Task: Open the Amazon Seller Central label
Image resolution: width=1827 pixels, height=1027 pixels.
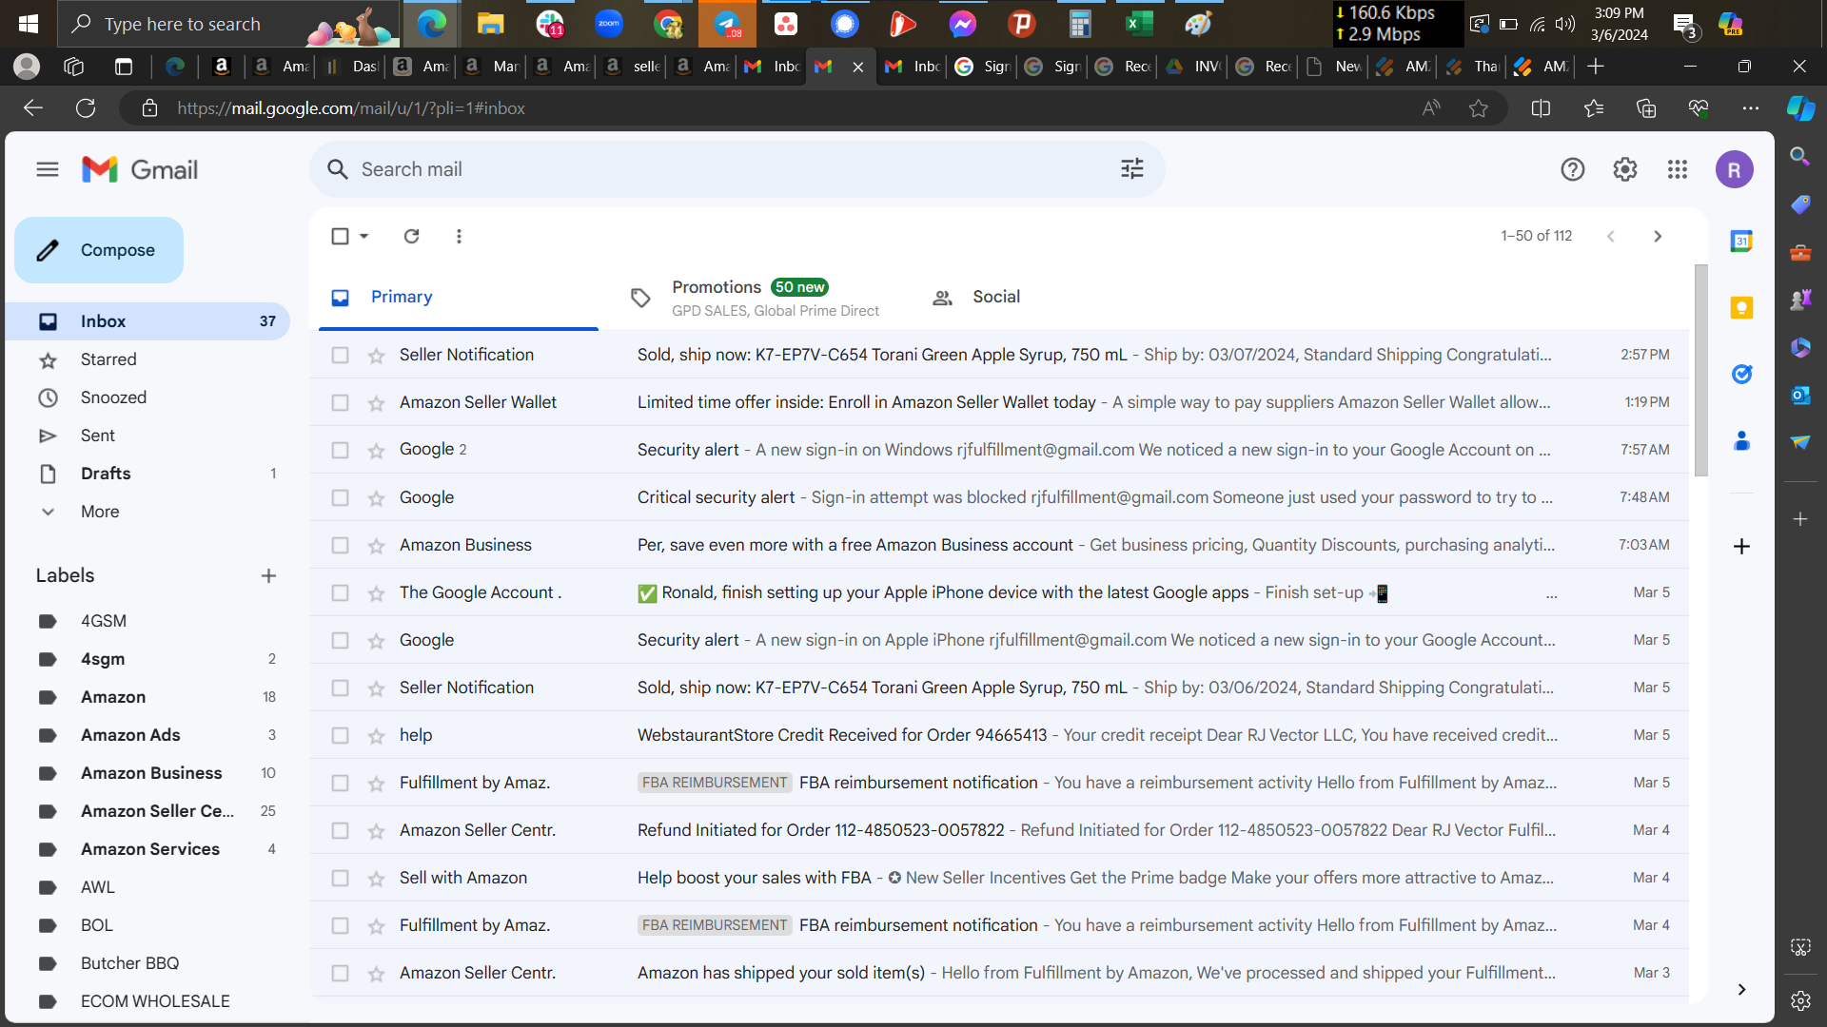Action: pyautogui.click(x=147, y=811)
